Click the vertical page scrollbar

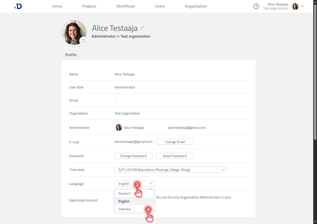tap(315, 73)
